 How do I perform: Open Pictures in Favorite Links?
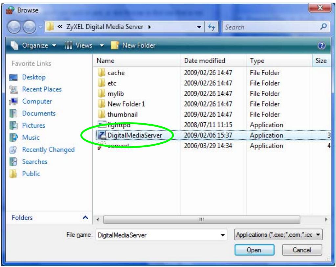pos(34,125)
